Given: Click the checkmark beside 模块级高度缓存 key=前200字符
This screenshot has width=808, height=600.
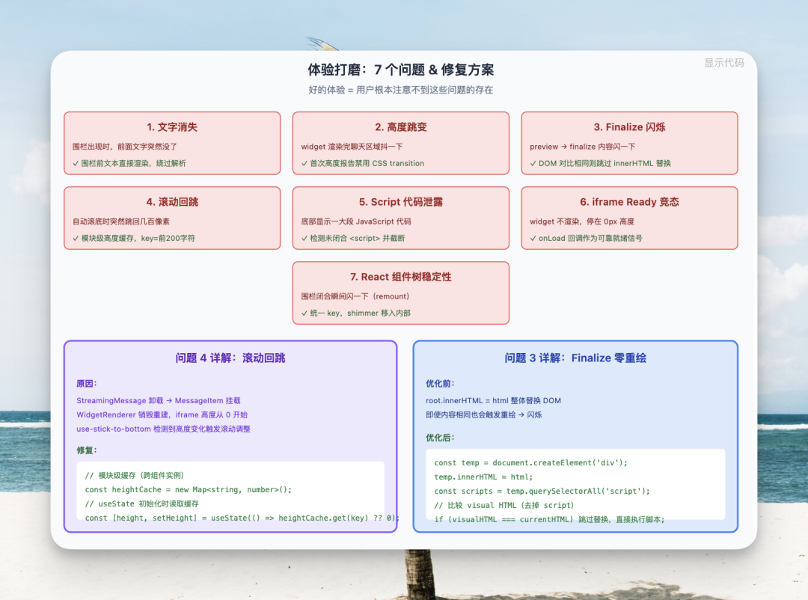Looking at the screenshot, I should [x=76, y=238].
